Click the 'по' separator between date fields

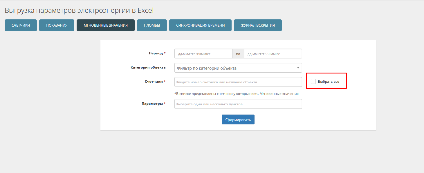(238, 54)
